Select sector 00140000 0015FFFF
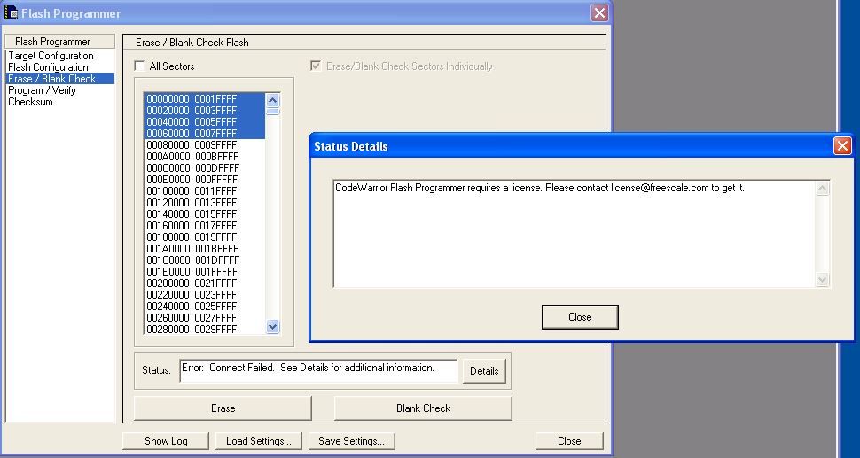Viewport: 860px width, 458px height. [x=205, y=214]
